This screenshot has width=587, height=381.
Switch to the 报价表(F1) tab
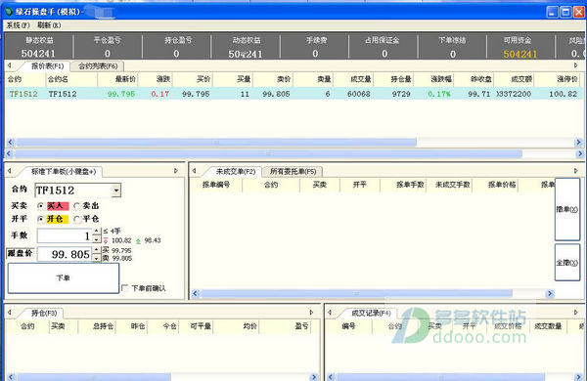point(47,66)
